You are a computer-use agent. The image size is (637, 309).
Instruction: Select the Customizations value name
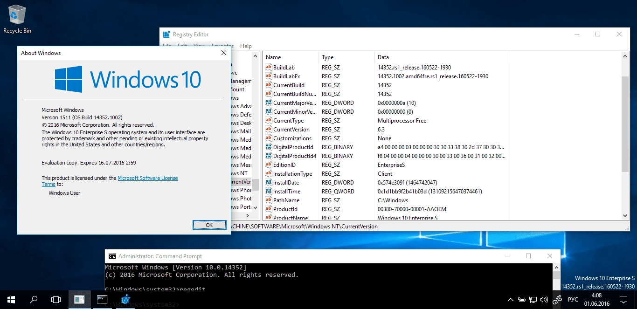pyautogui.click(x=292, y=138)
